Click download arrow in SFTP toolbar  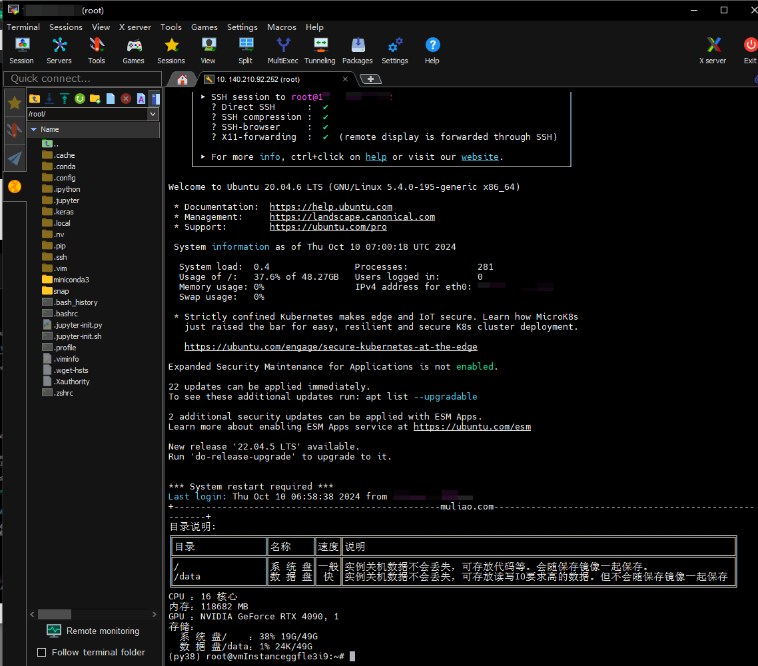click(x=49, y=99)
